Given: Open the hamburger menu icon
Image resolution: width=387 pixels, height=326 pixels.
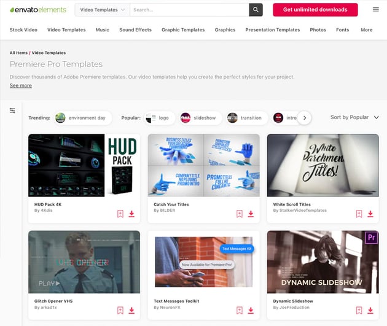Looking at the screenshot, I should pyautogui.click(x=376, y=10).
